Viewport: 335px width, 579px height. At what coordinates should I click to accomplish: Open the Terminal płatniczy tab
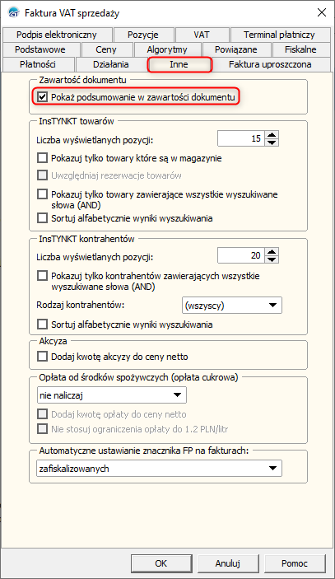[x=280, y=35]
